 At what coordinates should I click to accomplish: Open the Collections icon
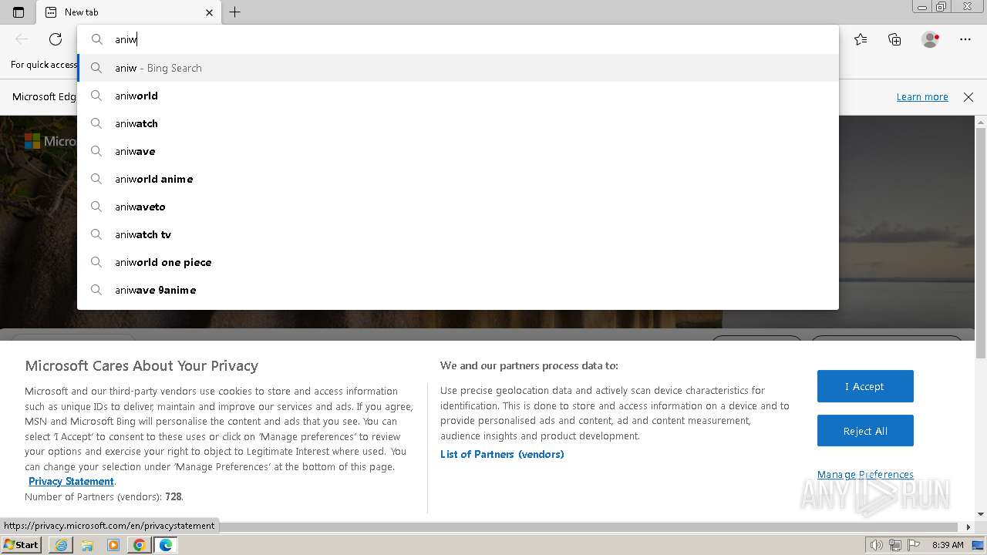point(894,39)
